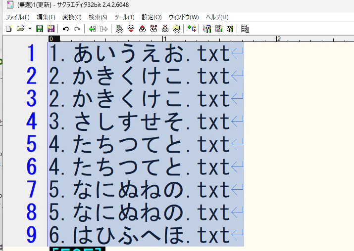Redo with the grey curved arrow
Screen dimensions: 354x251
coord(77,29)
